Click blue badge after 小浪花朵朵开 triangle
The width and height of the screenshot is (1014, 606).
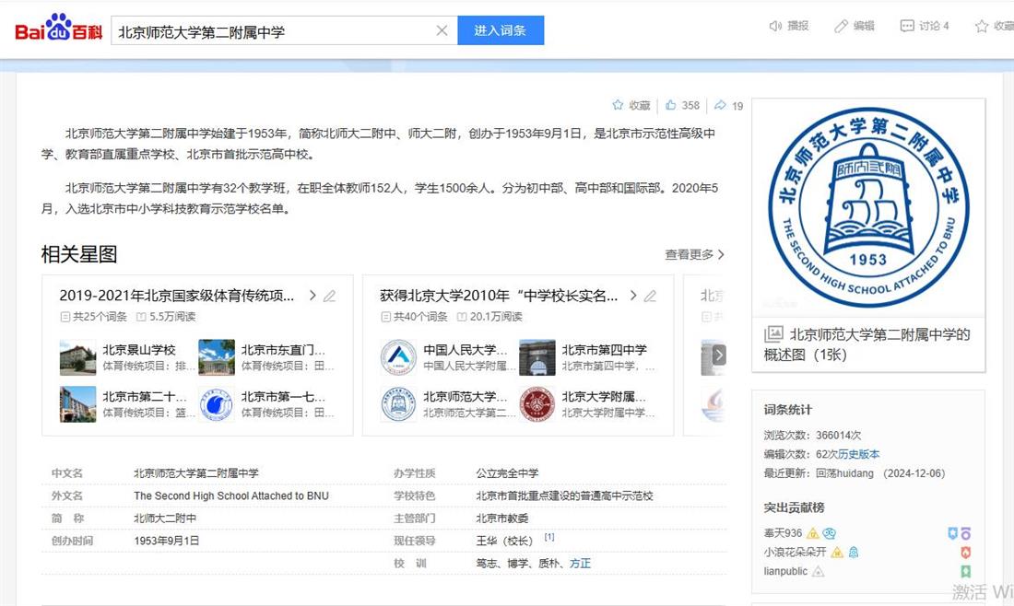point(854,553)
